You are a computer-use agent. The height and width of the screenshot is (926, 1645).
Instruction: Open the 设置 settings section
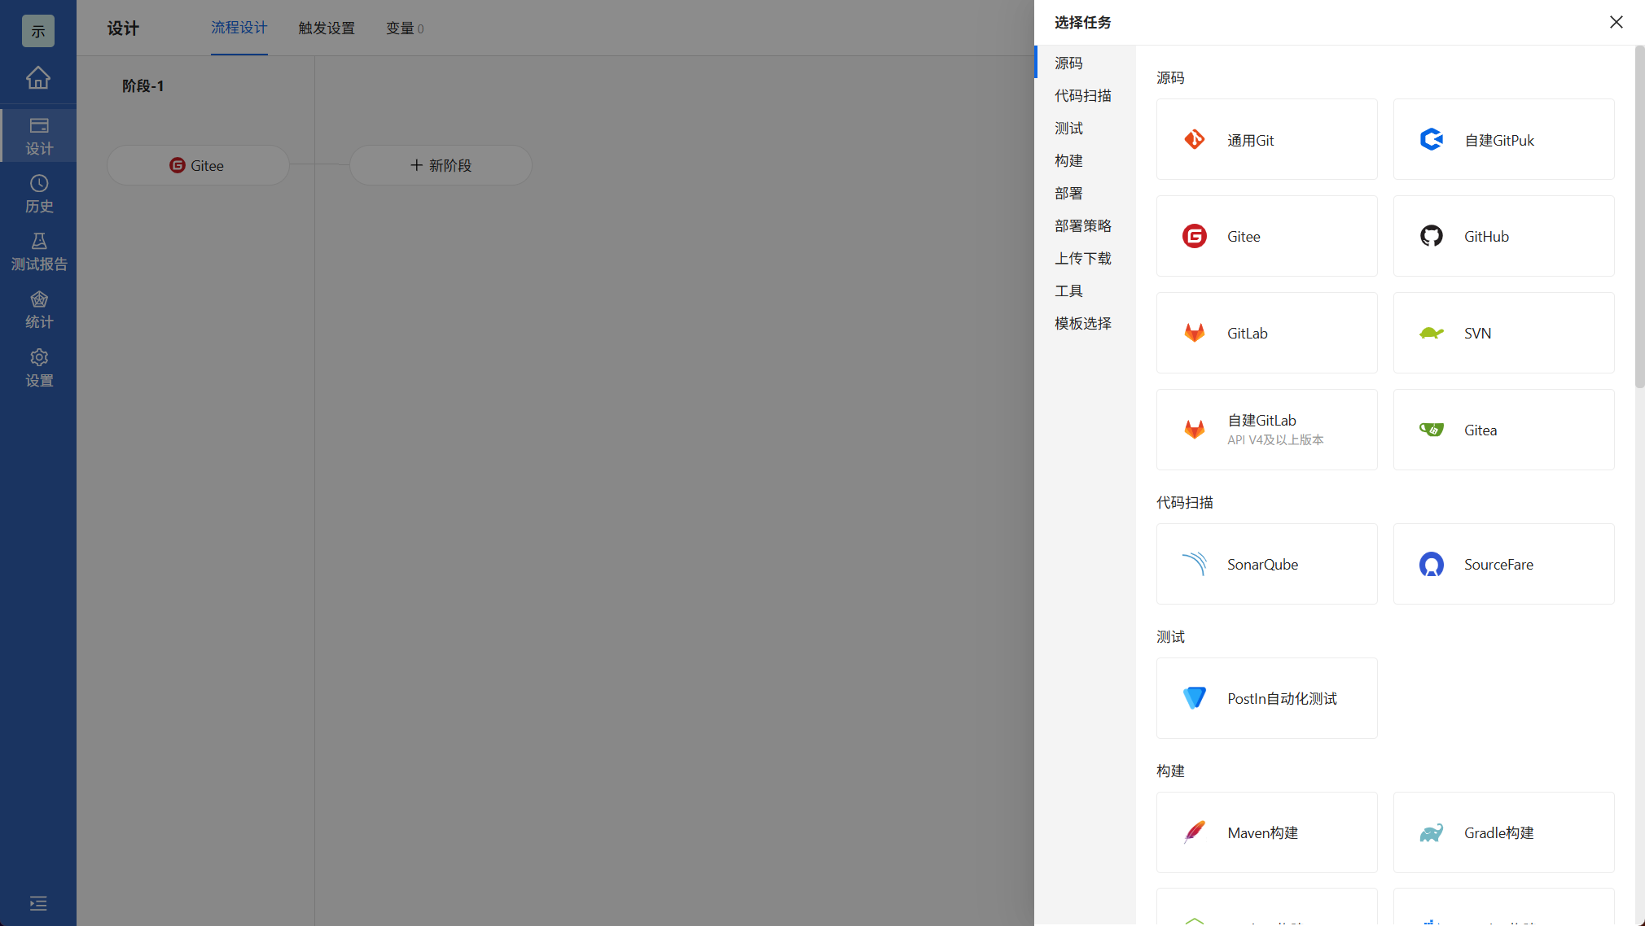(38, 368)
